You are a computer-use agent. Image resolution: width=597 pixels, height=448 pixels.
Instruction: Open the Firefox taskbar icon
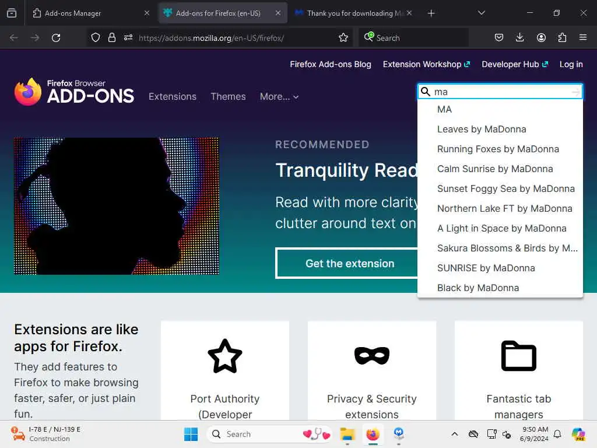click(373, 434)
